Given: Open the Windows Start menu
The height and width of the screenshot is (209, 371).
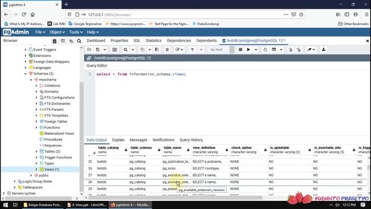Looking at the screenshot, I should [x=5, y=205].
